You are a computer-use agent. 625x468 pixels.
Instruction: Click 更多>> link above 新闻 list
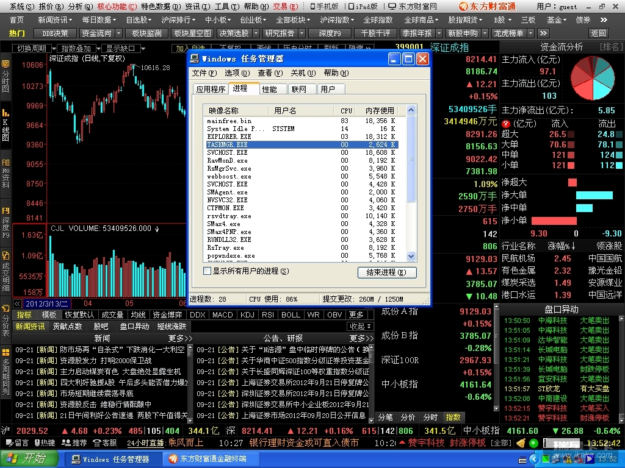click(180, 338)
